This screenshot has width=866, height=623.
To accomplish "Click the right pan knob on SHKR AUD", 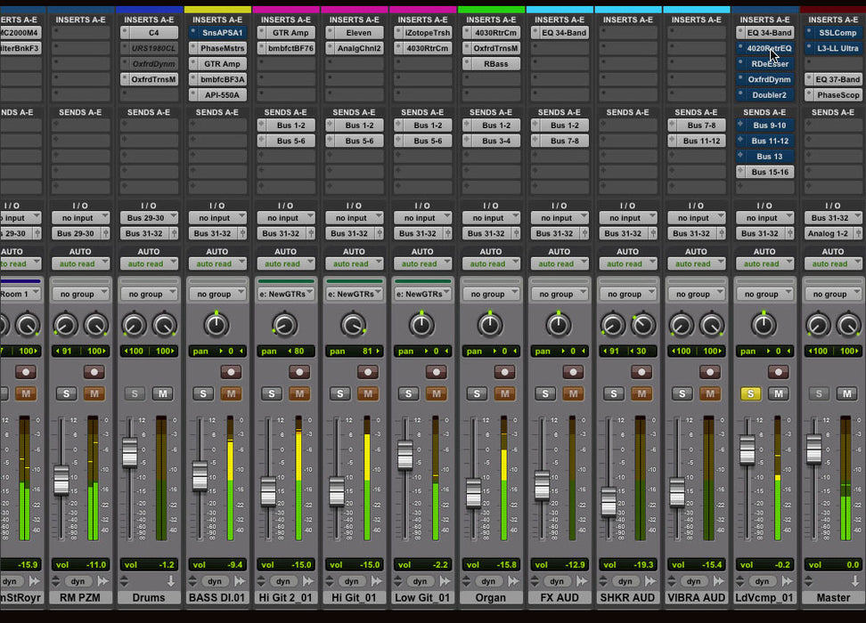I will (x=643, y=326).
